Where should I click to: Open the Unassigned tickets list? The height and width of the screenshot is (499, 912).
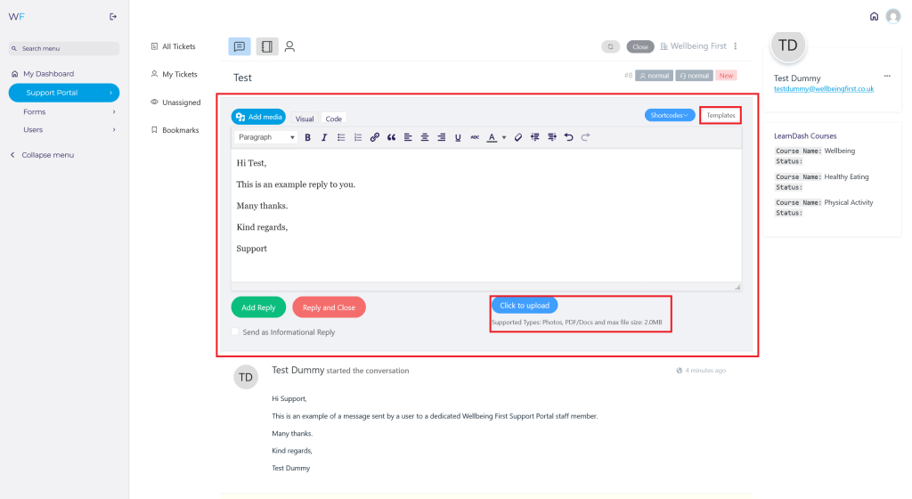point(181,102)
